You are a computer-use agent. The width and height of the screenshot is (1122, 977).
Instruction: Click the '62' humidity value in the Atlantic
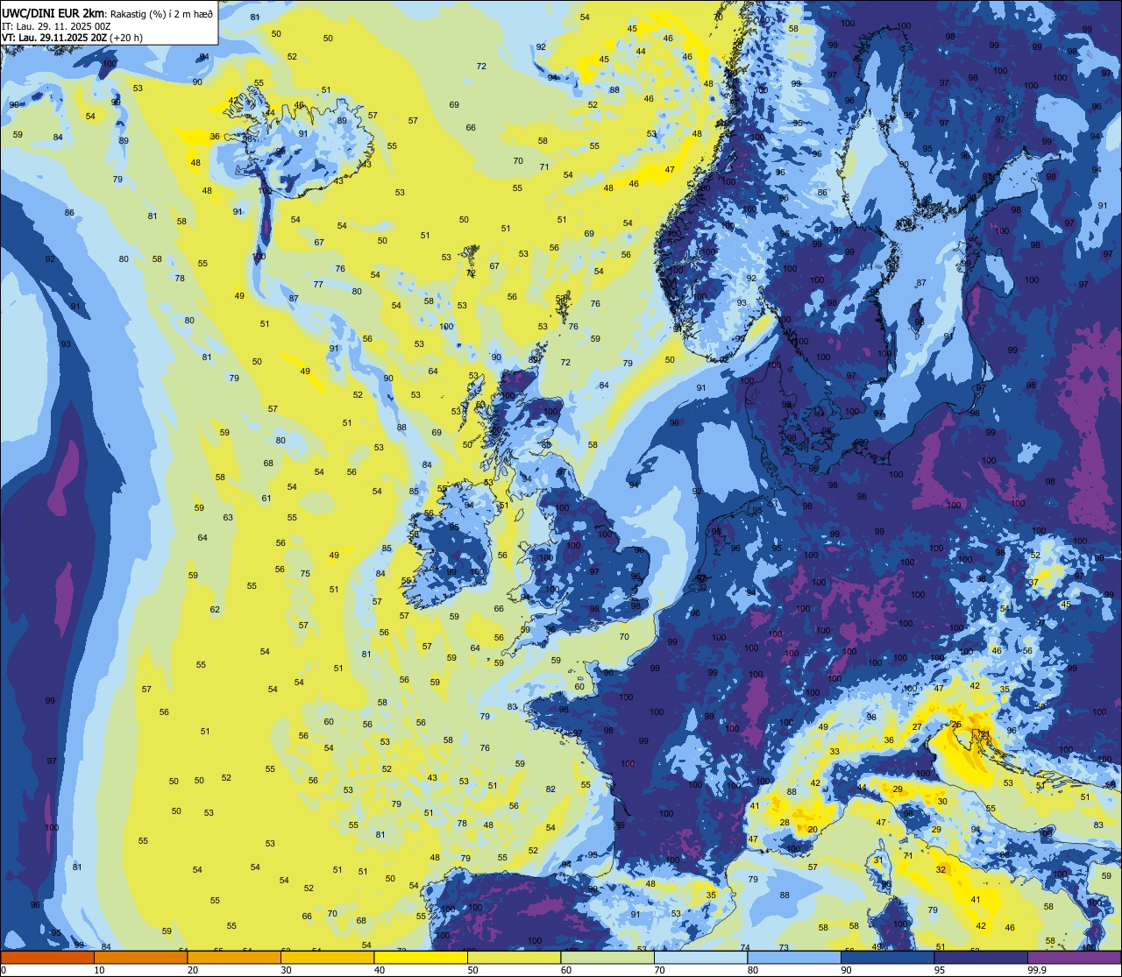tap(215, 610)
